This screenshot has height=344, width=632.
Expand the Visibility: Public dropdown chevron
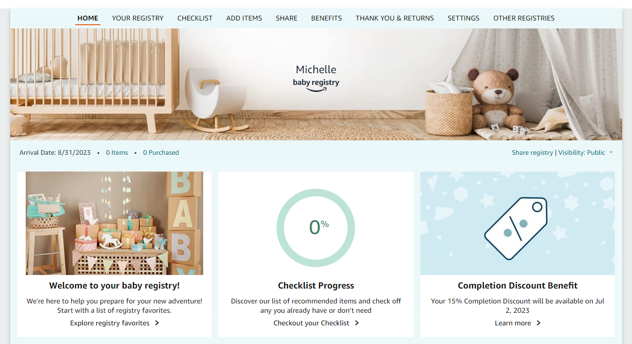point(611,152)
